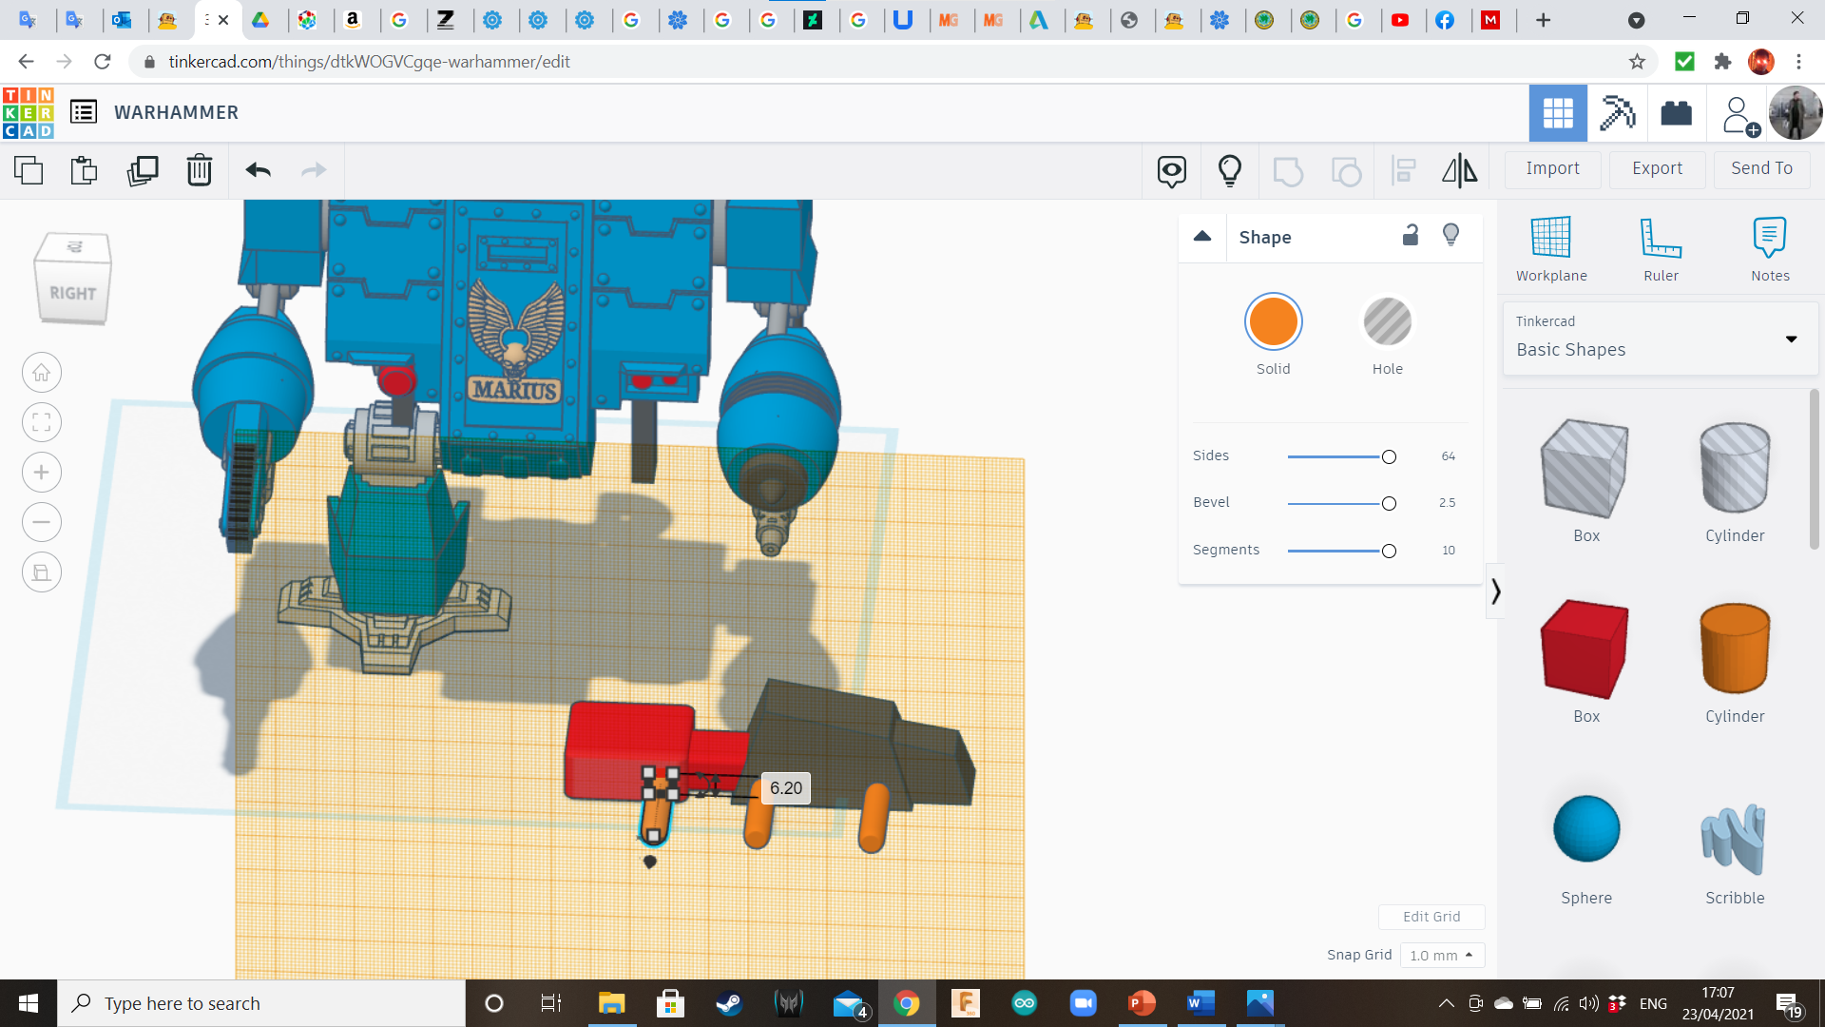
Task: Click the Export button
Action: click(1657, 168)
